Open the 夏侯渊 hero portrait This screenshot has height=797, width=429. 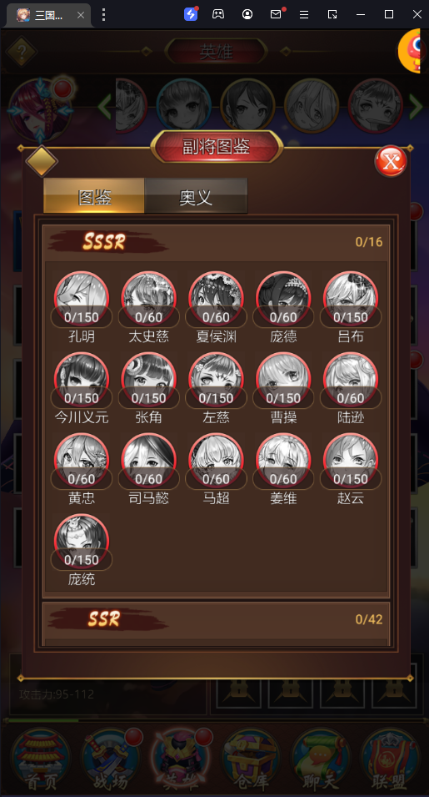pos(216,299)
